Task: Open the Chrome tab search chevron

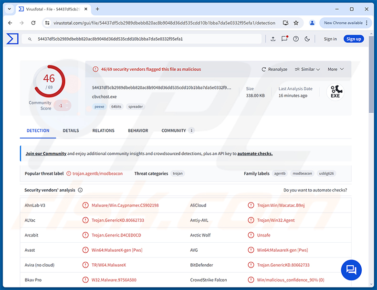Action: [10, 9]
